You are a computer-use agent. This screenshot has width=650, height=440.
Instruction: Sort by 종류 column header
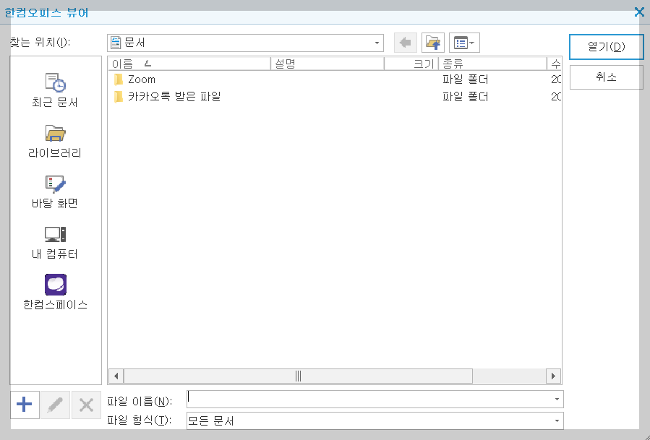[x=493, y=64]
